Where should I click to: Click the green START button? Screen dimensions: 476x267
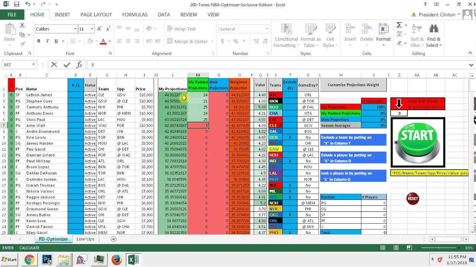[417, 143]
